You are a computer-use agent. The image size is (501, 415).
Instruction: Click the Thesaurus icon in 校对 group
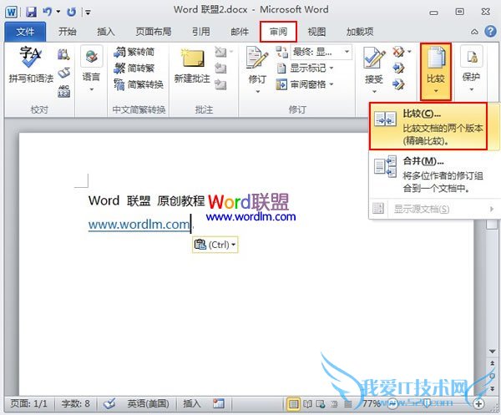[64, 73]
